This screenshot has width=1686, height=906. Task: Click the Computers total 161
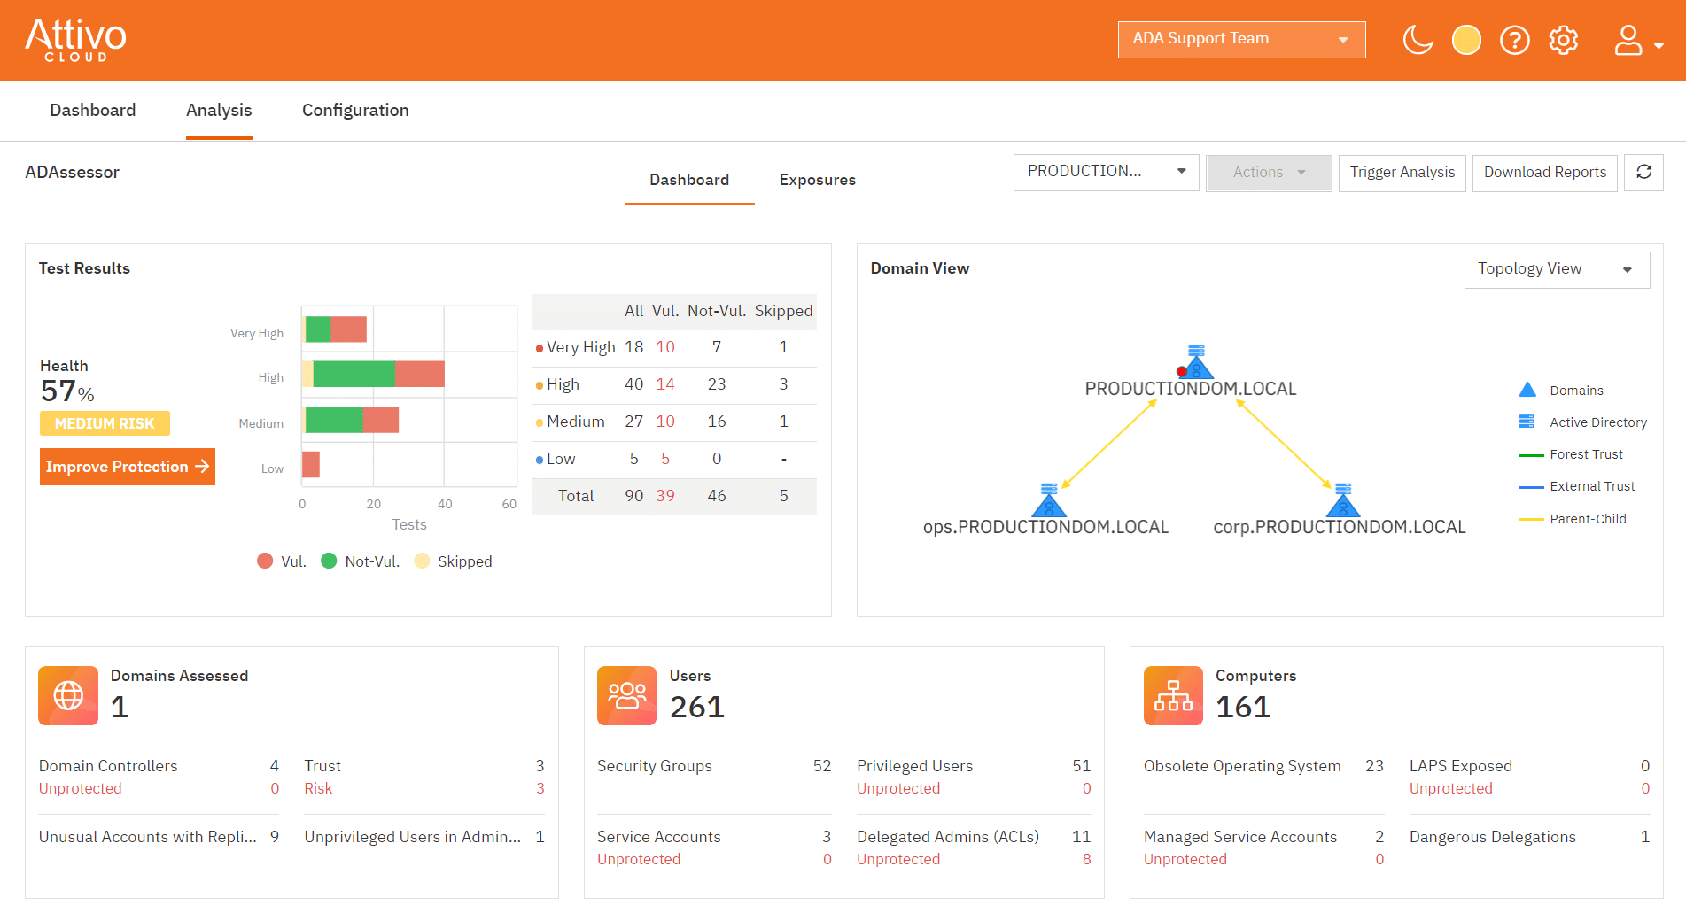(1243, 707)
